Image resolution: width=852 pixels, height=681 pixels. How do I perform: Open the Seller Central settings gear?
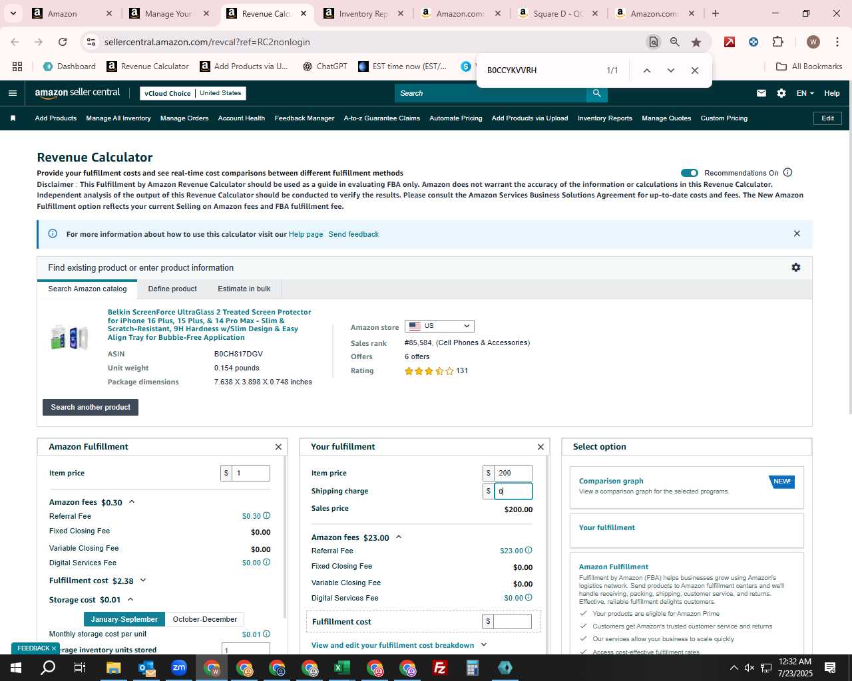coord(781,93)
